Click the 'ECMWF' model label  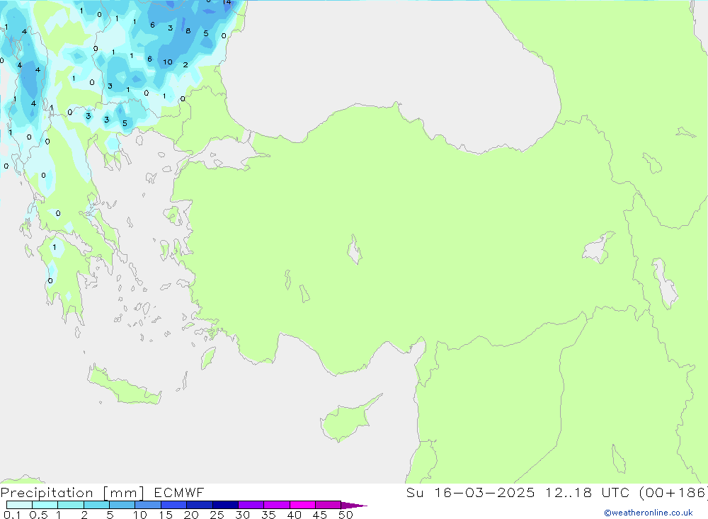[x=179, y=492]
